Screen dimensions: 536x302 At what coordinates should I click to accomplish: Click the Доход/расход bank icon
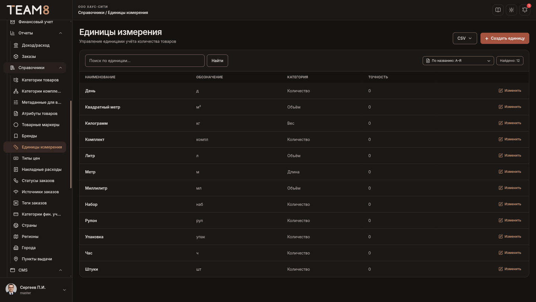click(x=16, y=45)
